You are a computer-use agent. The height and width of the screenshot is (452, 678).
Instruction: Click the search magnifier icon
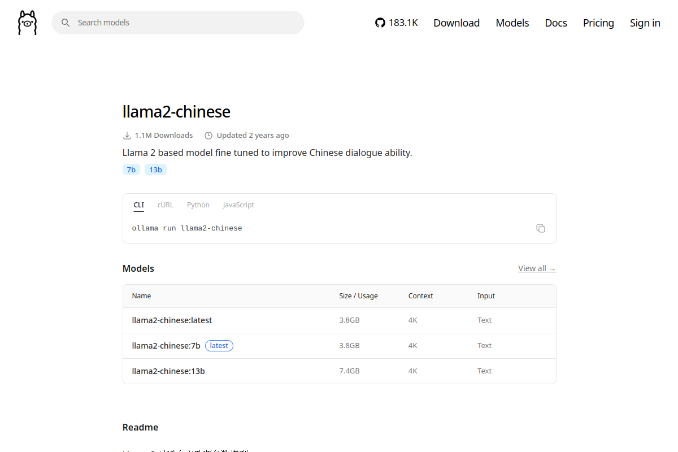click(x=66, y=23)
